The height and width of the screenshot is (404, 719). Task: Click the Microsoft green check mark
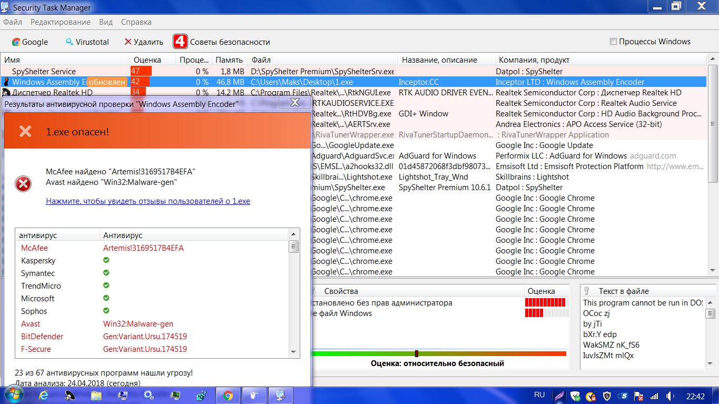coord(106,298)
